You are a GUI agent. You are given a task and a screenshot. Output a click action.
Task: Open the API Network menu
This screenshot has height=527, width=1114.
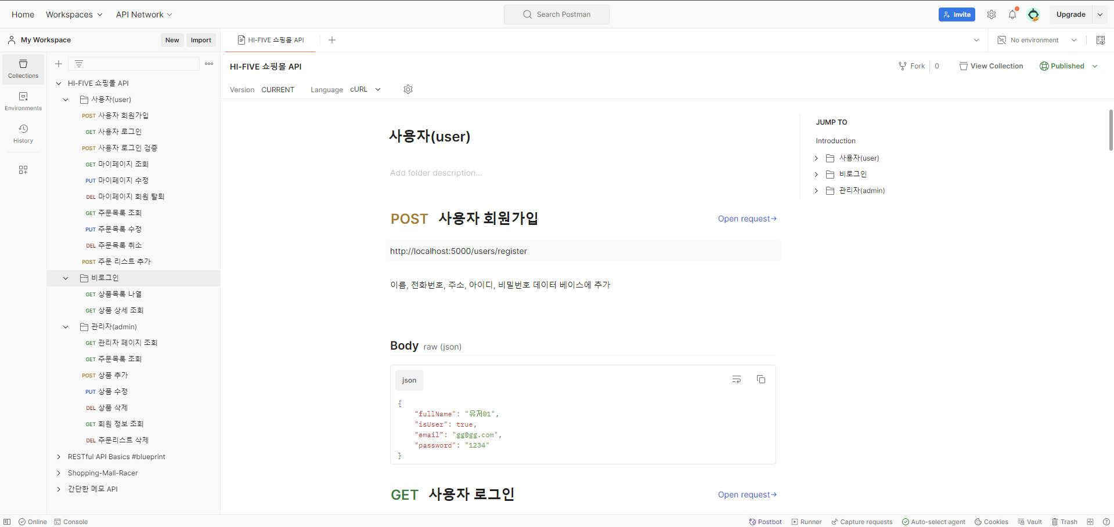click(x=144, y=14)
